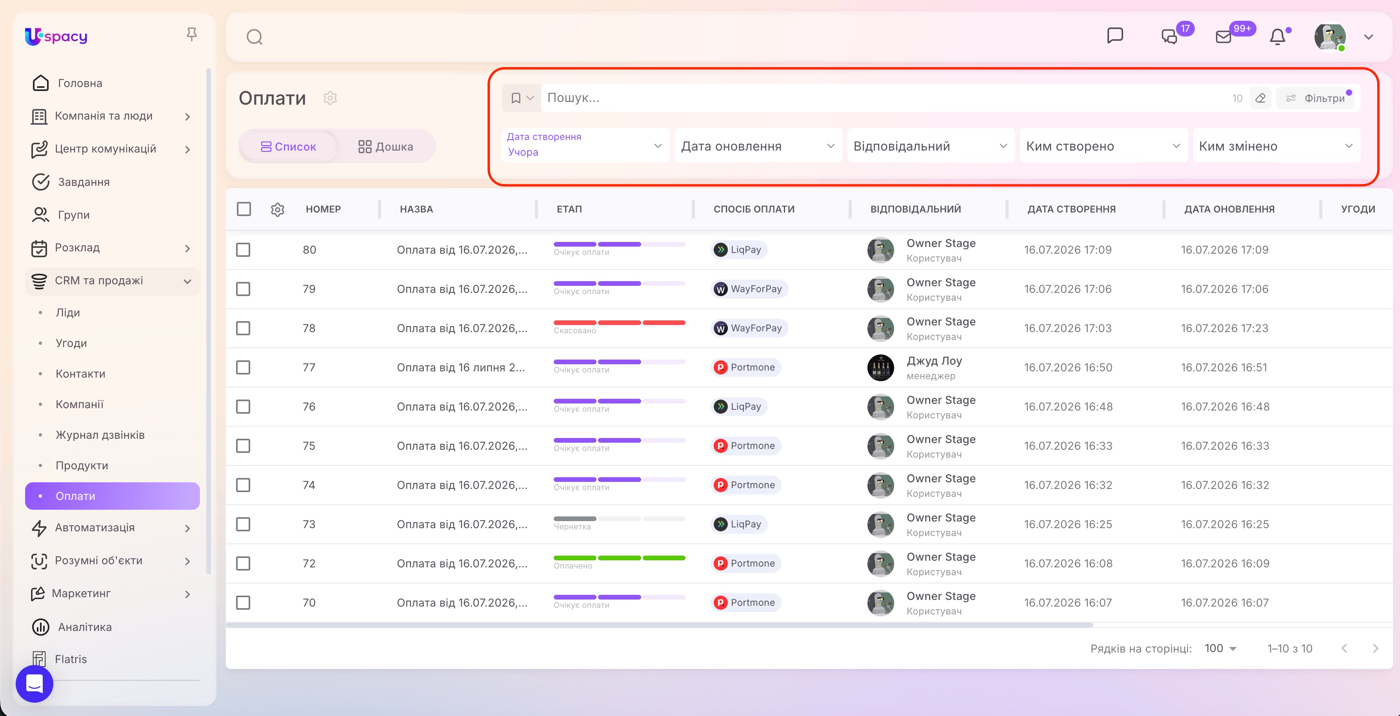Open Ким змінено filter dropdown
The height and width of the screenshot is (716, 1400).
pos(1276,145)
